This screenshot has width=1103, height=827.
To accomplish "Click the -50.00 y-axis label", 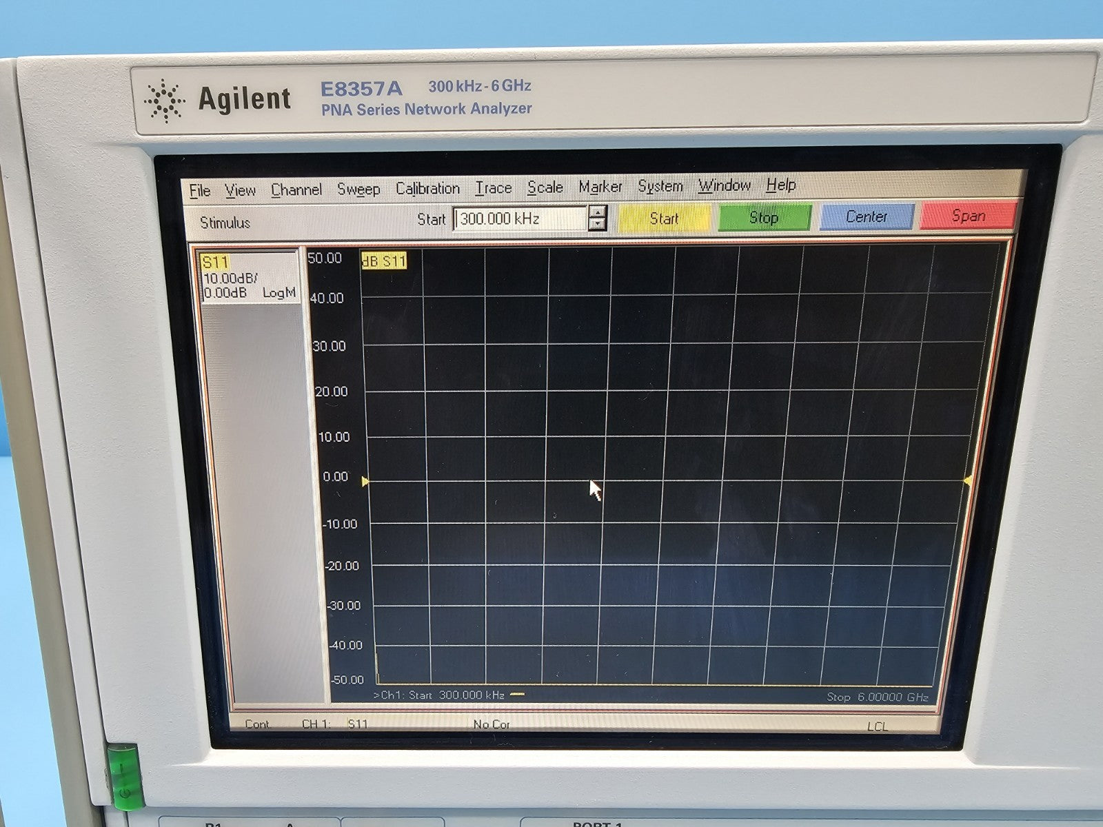I will [x=347, y=680].
